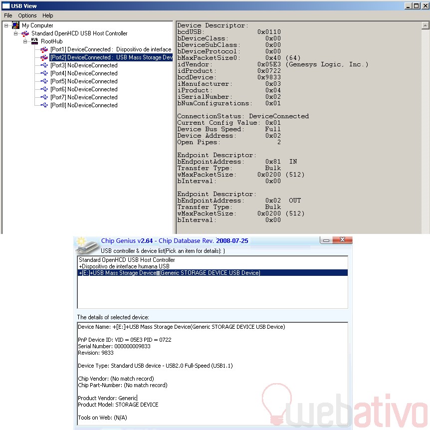The width and height of the screenshot is (430, 430).
Task: Select Port6 NoDeviceConnected entry
Action: click(84, 89)
